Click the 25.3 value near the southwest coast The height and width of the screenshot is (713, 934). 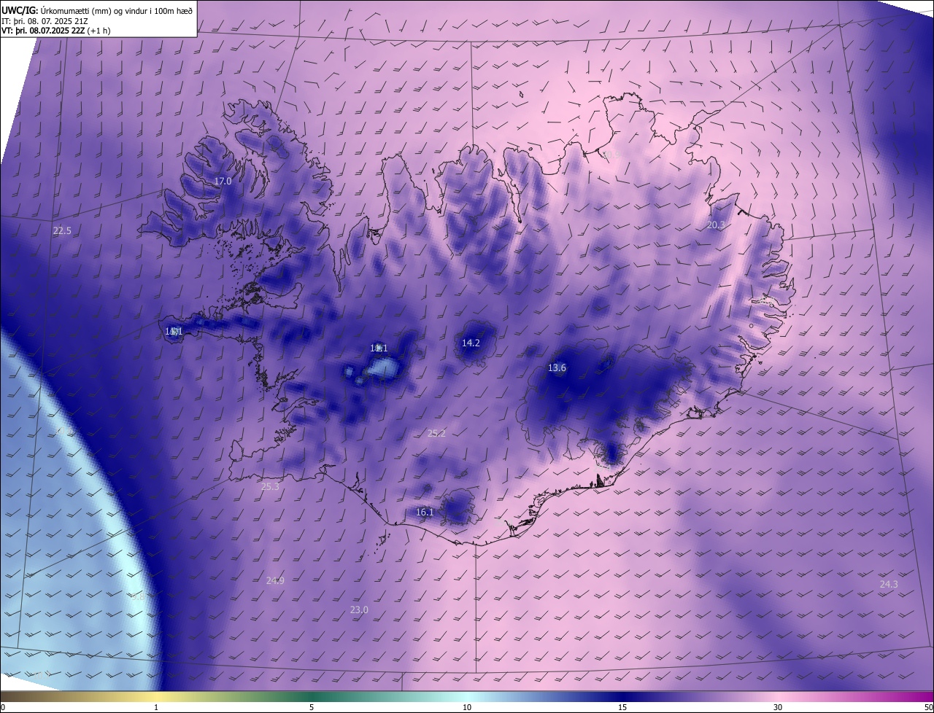270,486
